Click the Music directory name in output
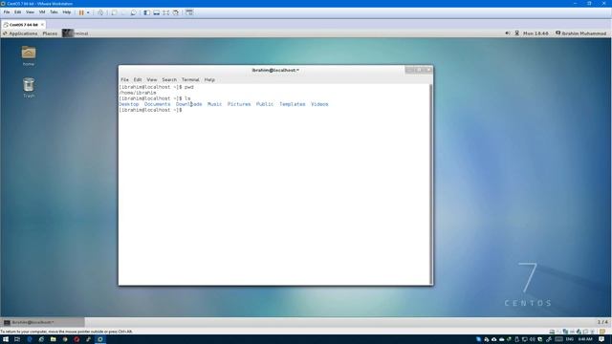The width and height of the screenshot is (612, 344). pyautogui.click(x=214, y=104)
